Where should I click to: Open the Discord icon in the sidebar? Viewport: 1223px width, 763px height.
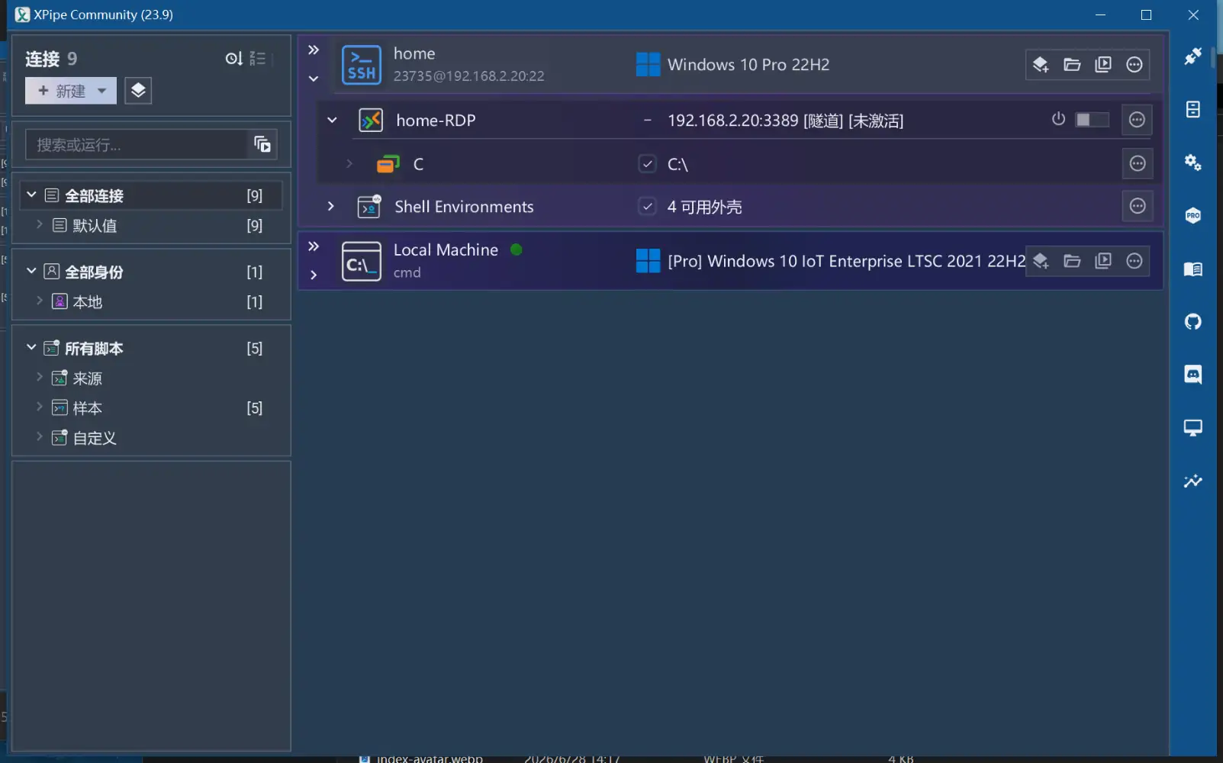point(1193,374)
